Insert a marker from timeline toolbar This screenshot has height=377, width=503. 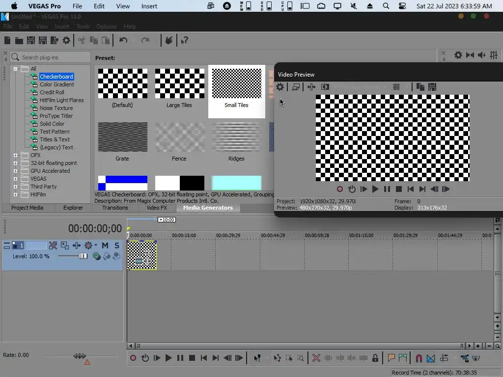click(391, 358)
